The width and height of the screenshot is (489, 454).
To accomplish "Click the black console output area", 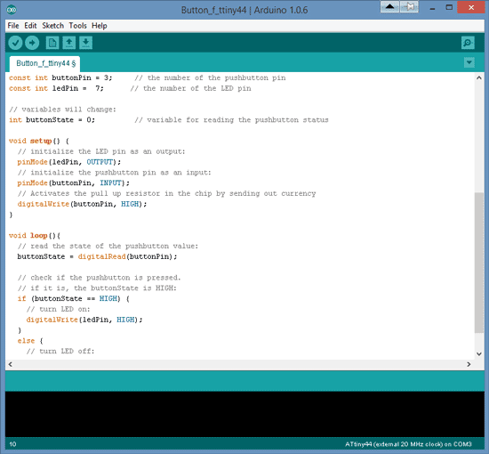I will click(244, 414).
